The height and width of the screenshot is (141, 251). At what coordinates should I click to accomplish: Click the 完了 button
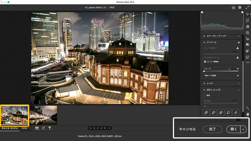[213, 129]
